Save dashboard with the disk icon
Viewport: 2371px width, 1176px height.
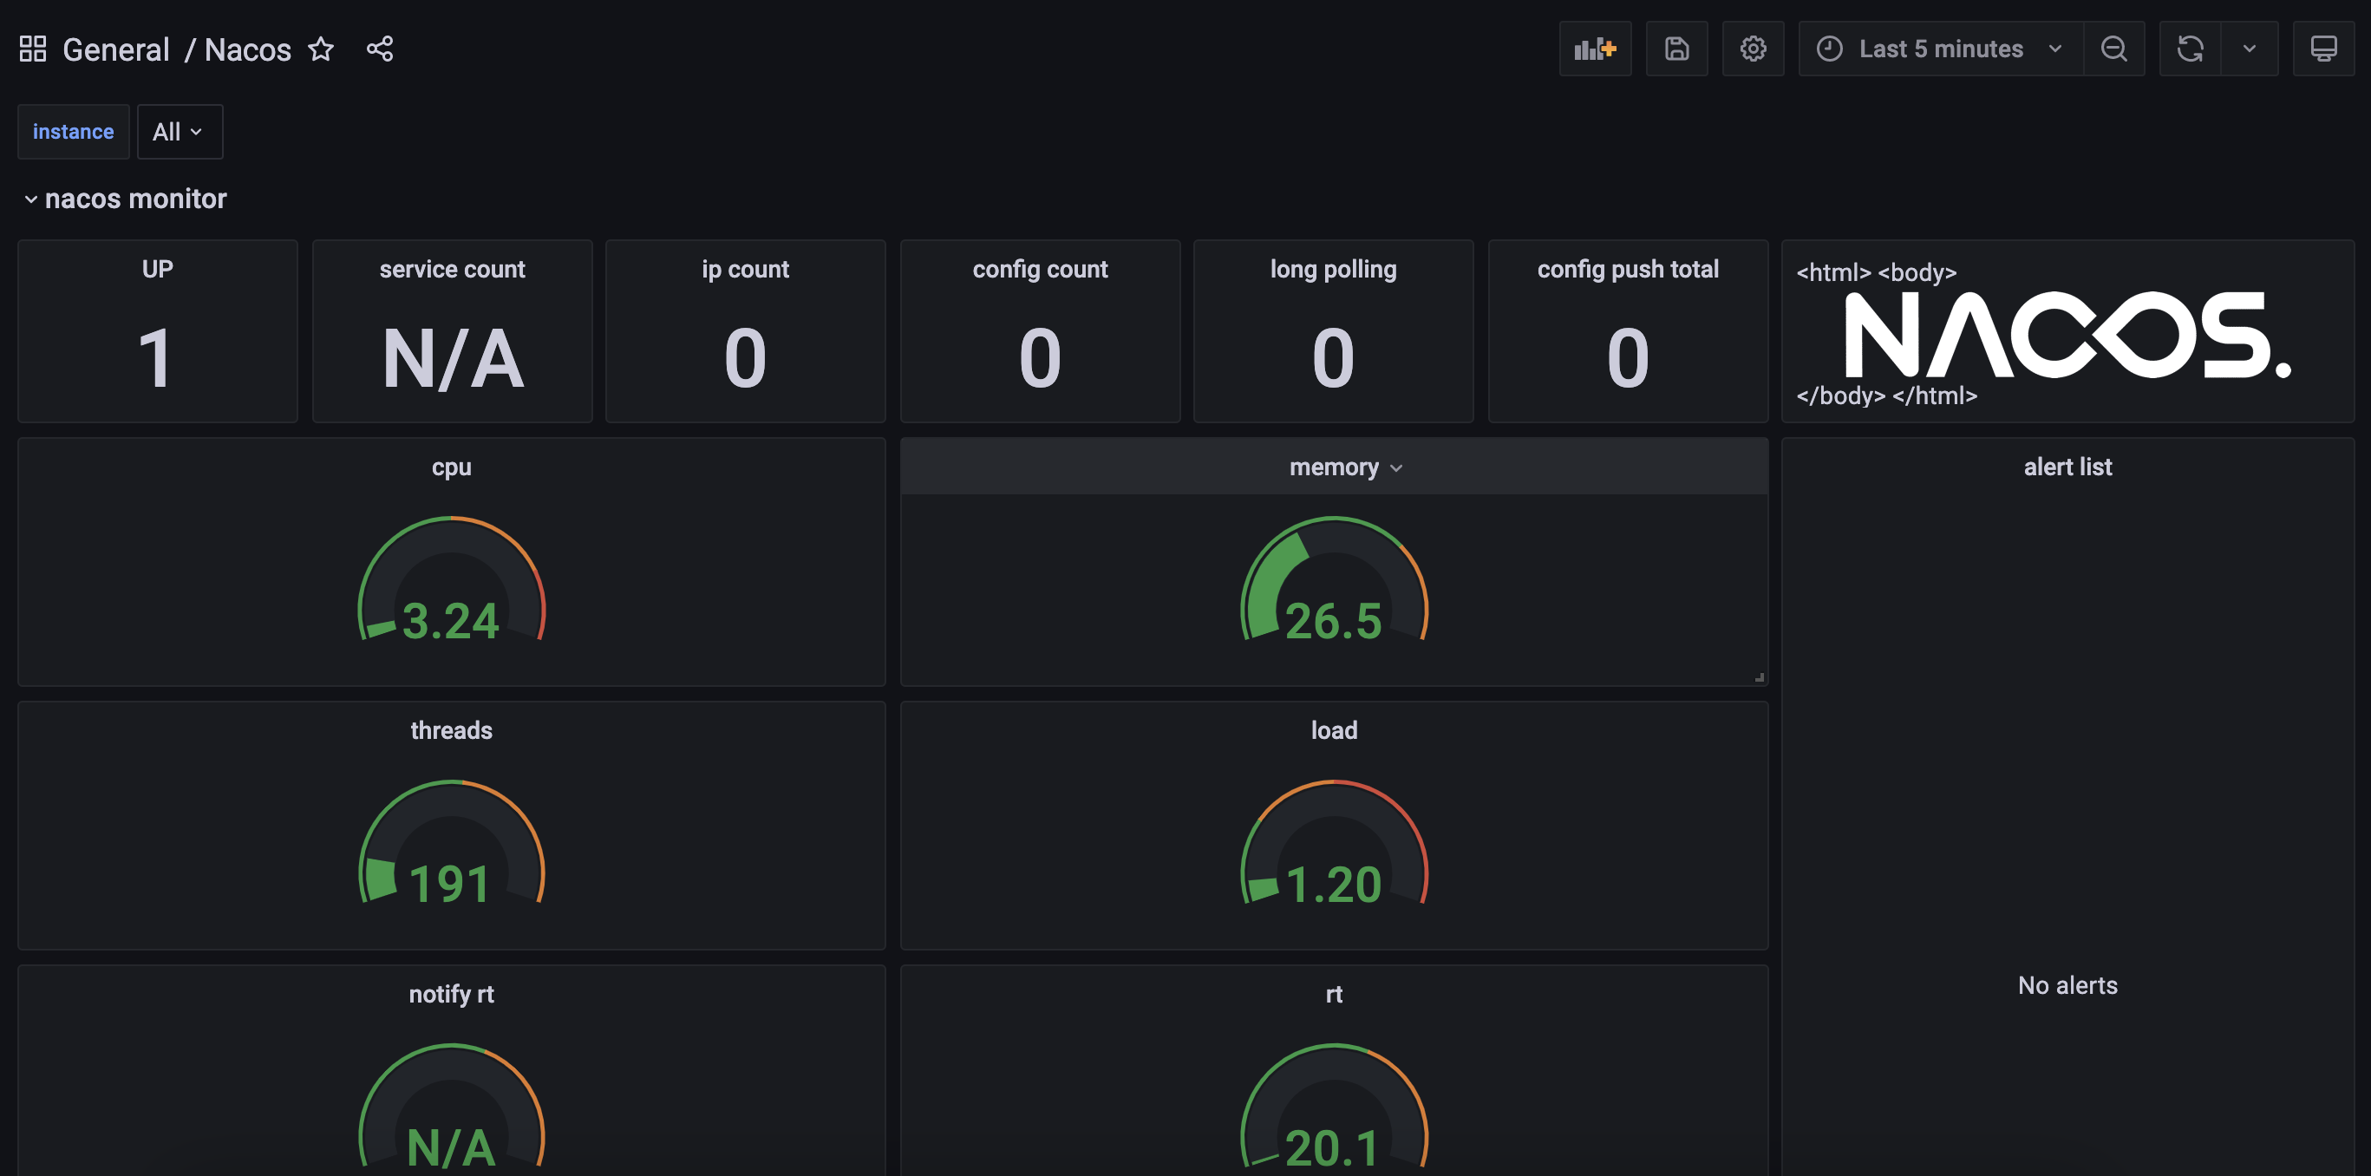click(x=1676, y=49)
